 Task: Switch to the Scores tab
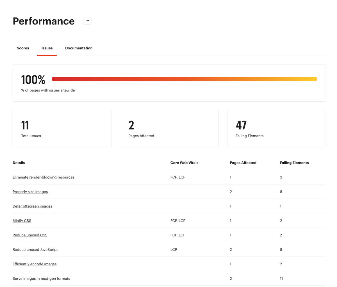click(23, 48)
